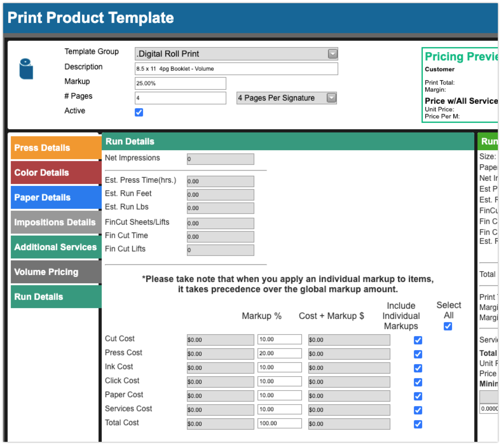Open the Additional Services tab
501x445 pixels.
tap(56, 247)
